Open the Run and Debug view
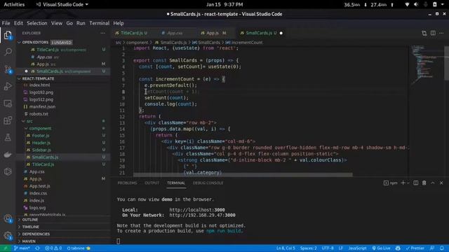Viewport: 449px width, 252px height. pyautogui.click(x=8, y=86)
